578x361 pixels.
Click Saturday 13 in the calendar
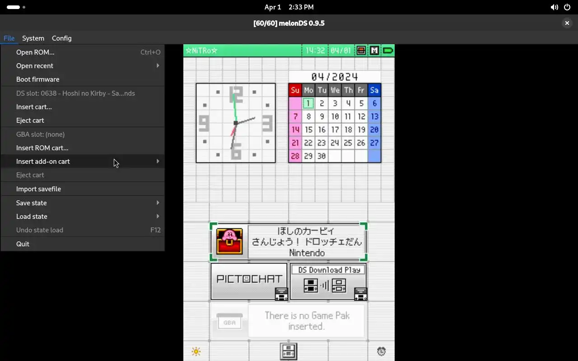[x=374, y=116]
